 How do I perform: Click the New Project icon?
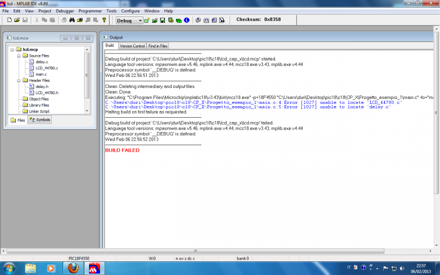coord(147,20)
